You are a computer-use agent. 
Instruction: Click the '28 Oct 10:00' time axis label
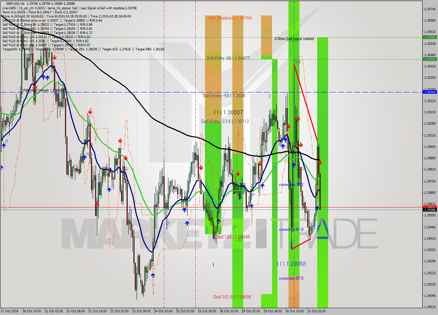point(229,311)
